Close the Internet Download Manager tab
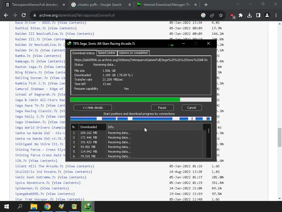Viewport: 282px width, 212px height. (x=196, y=5)
